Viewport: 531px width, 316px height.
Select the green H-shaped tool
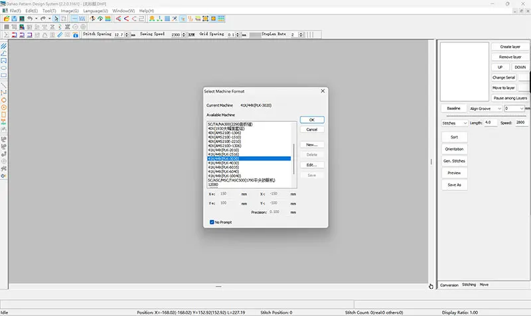tap(4, 122)
